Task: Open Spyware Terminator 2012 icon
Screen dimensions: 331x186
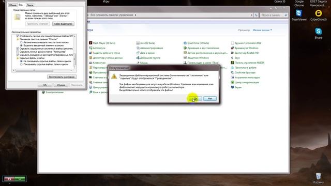Action: (246, 43)
